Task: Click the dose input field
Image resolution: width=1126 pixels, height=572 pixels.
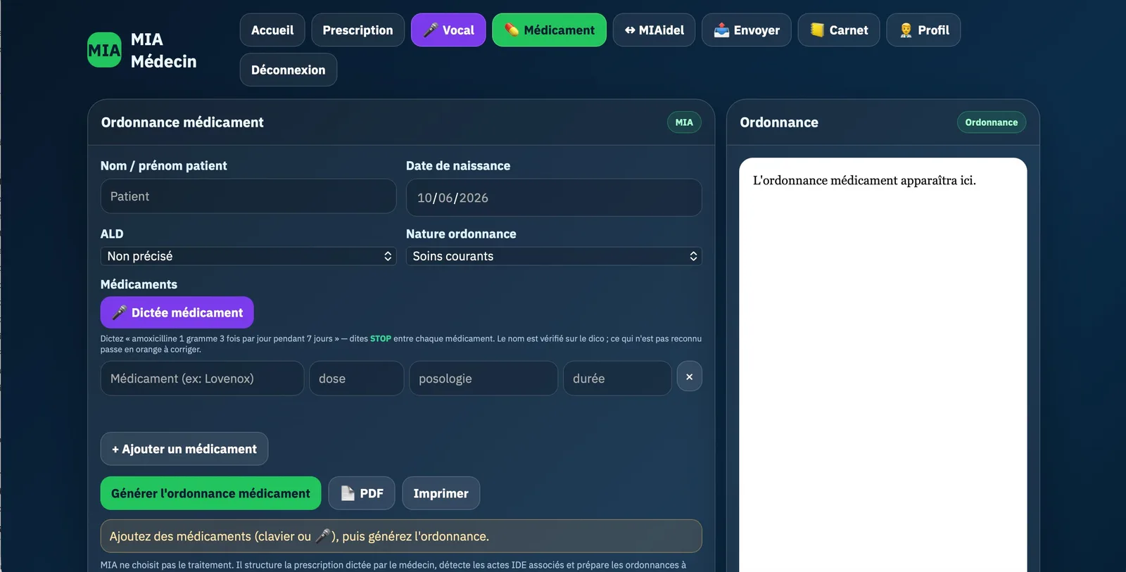Action: (357, 379)
